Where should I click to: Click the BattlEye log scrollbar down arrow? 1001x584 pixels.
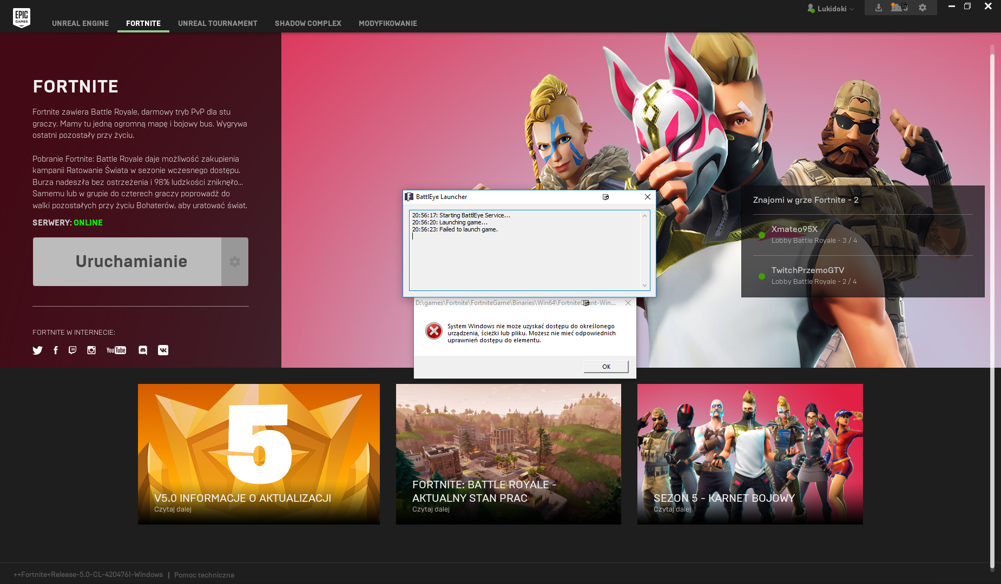click(x=644, y=286)
